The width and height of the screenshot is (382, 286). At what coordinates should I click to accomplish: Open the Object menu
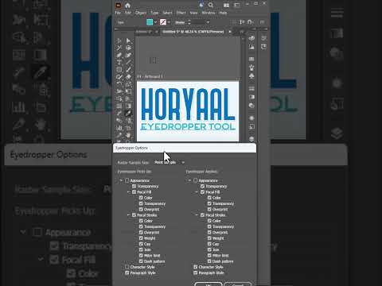141,13
